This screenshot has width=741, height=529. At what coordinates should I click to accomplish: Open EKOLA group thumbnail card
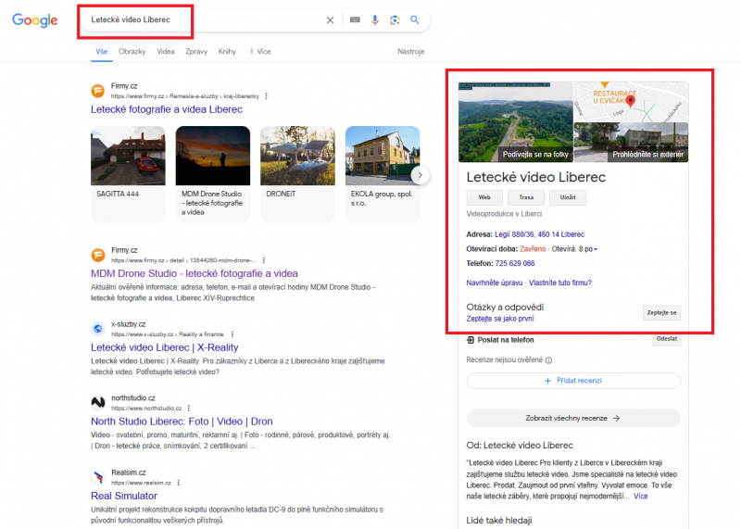383,173
